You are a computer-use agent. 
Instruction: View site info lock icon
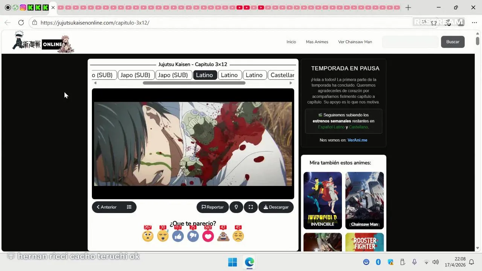point(34,23)
